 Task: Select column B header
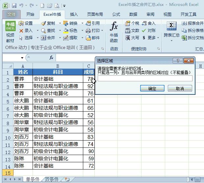(58, 66)
